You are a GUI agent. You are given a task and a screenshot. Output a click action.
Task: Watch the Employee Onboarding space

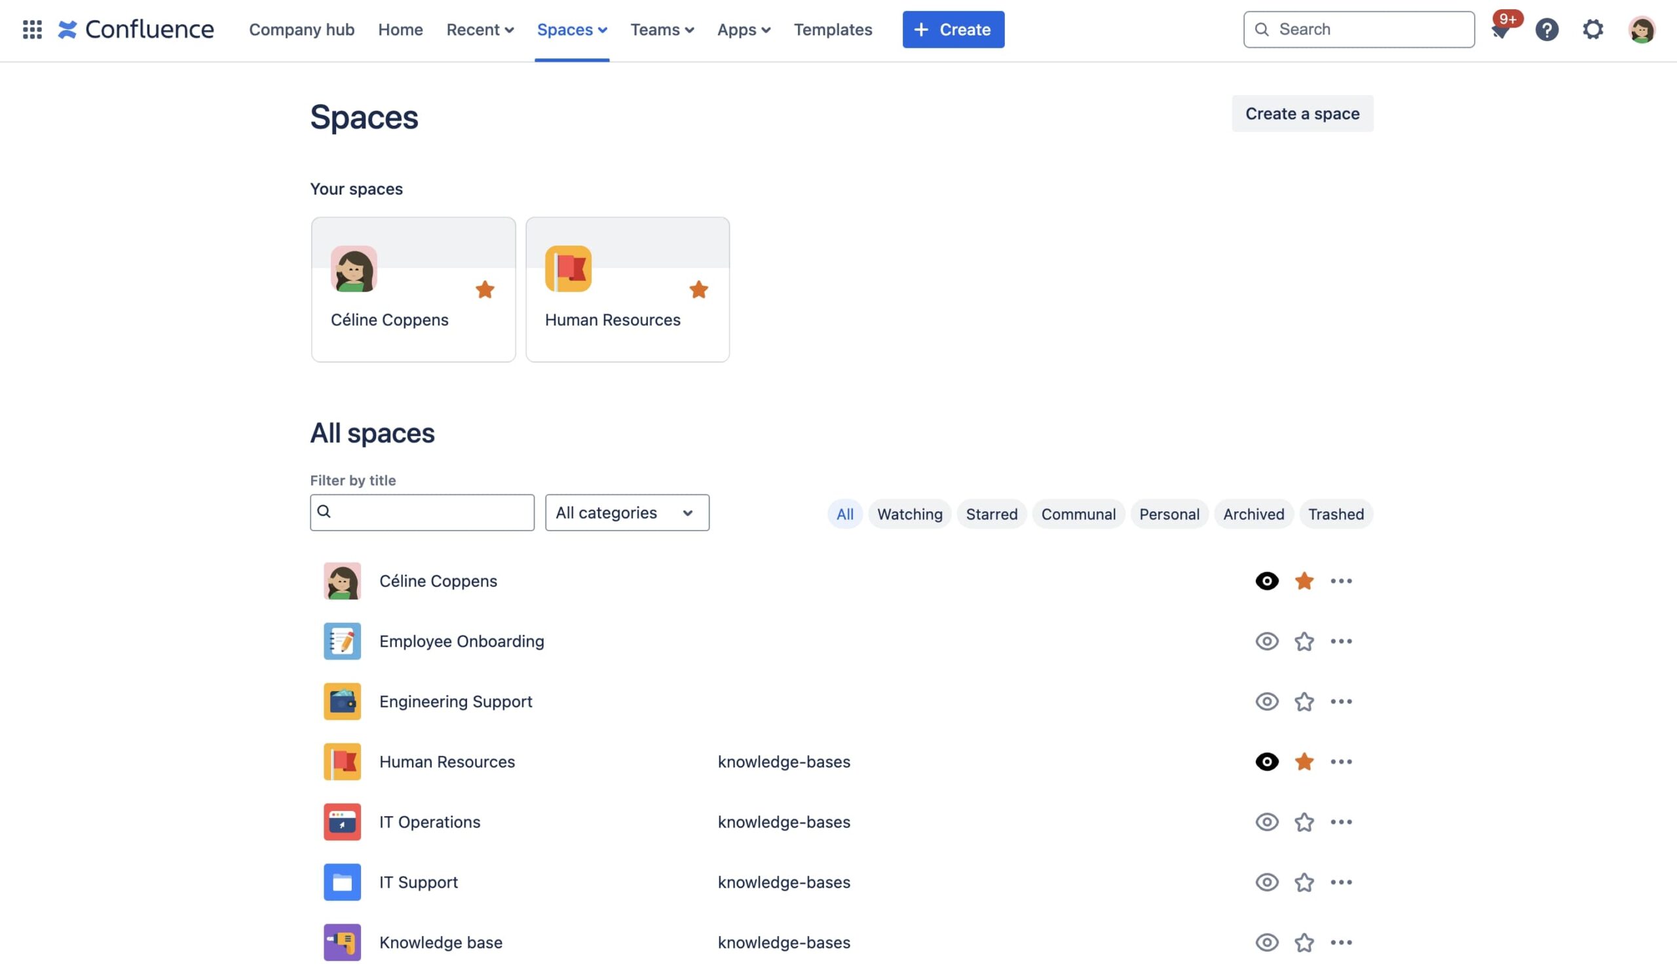[x=1267, y=641]
